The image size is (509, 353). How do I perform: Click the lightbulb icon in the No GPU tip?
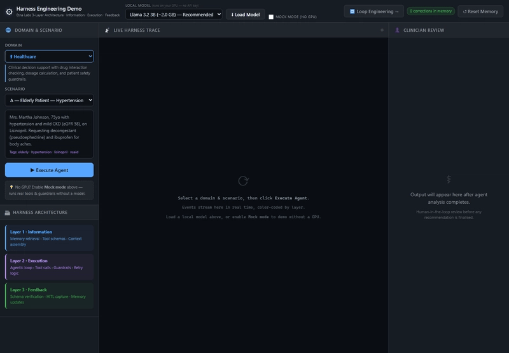[x=11, y=187]
